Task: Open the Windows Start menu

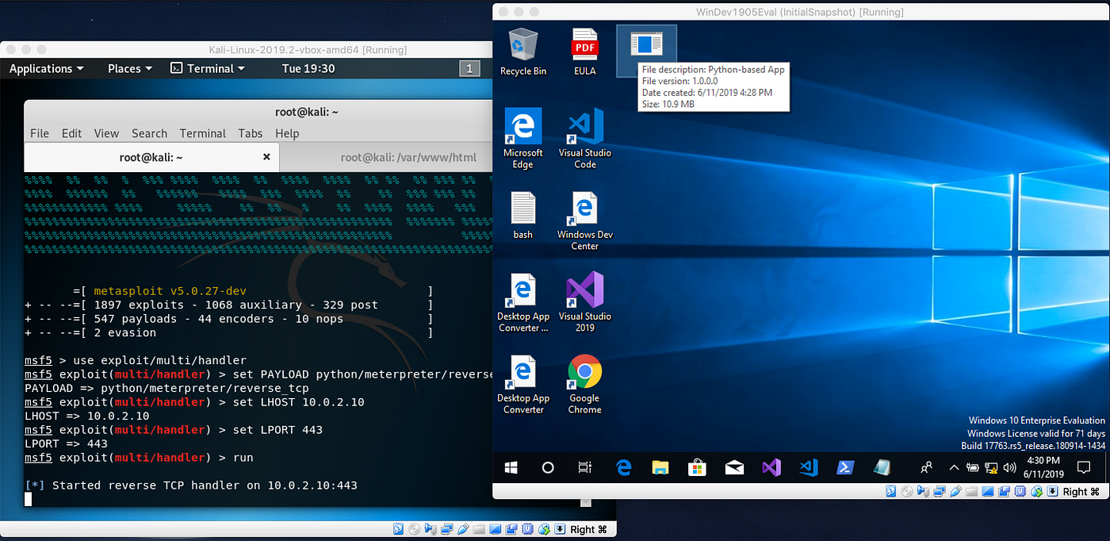Action: tap(511, 468)
